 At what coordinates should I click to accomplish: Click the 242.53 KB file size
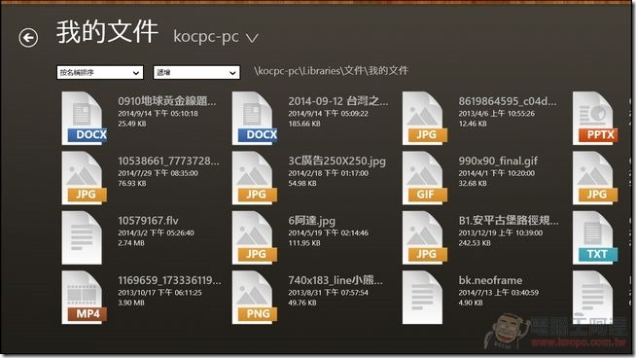click(475, 243)
